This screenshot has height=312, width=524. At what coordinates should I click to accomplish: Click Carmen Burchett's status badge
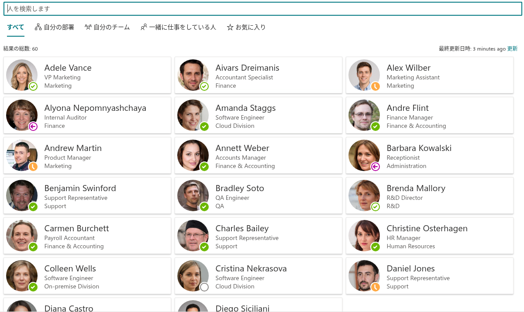[x=33, y=247]
